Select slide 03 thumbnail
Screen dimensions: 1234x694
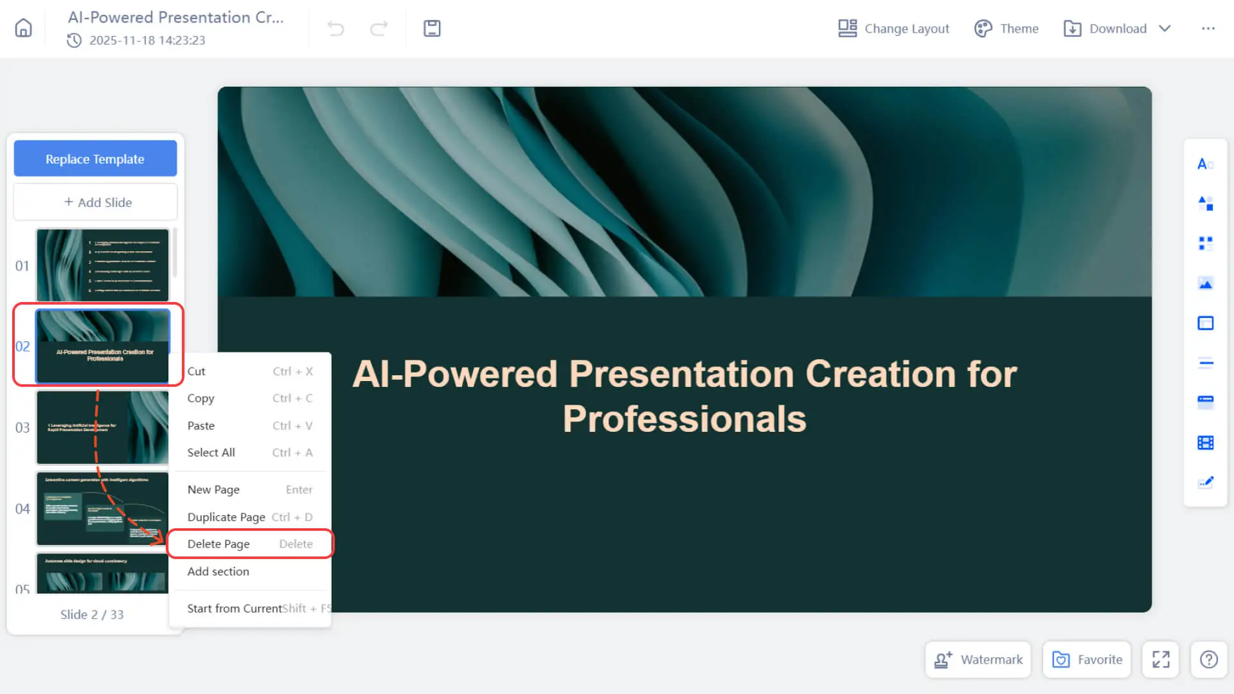103,427
